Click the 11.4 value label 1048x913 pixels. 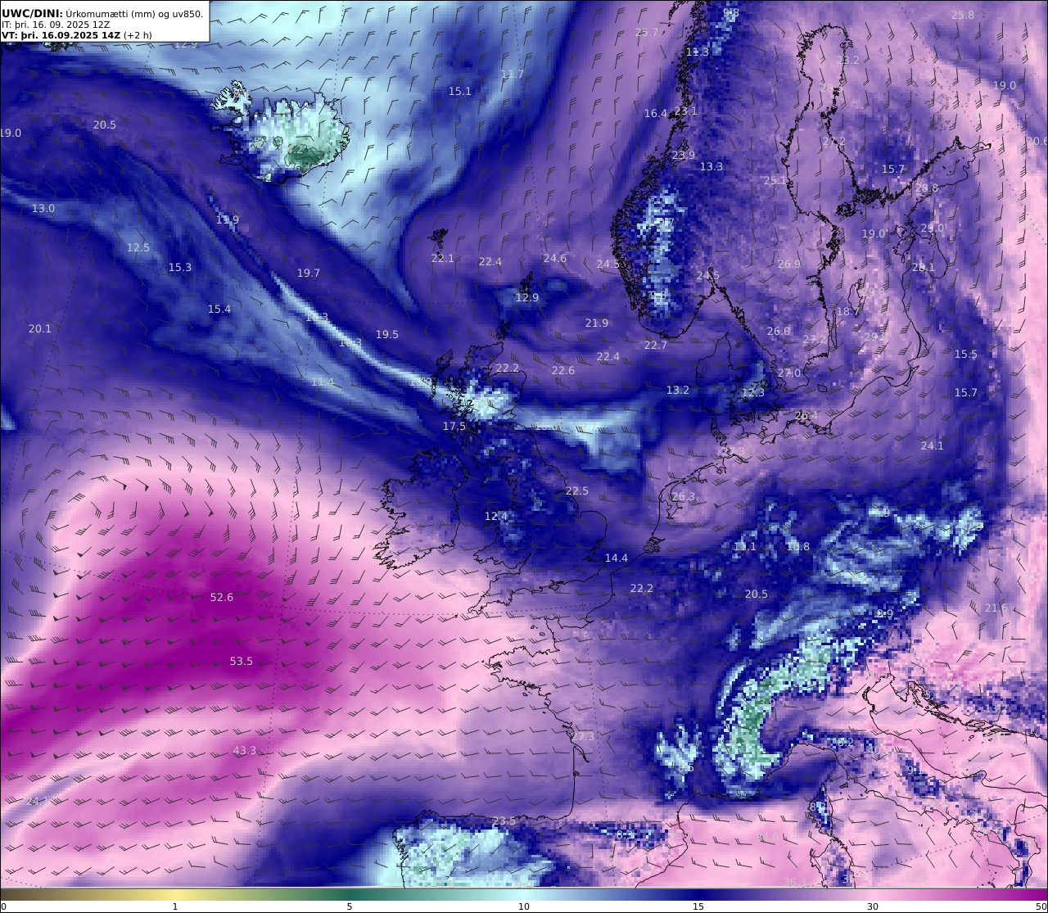323,382
